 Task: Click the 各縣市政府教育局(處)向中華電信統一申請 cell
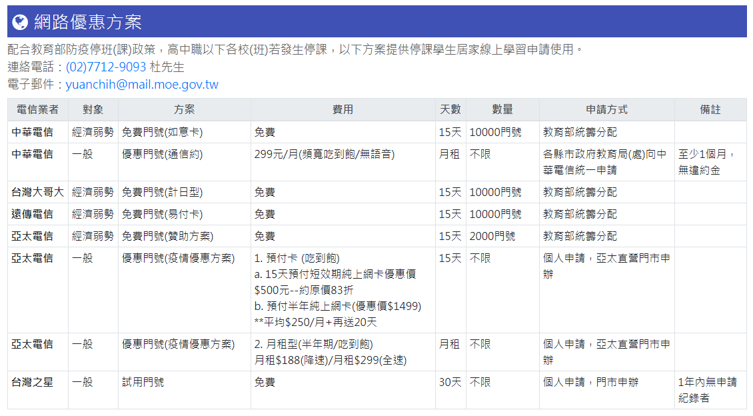pos(607,162)
